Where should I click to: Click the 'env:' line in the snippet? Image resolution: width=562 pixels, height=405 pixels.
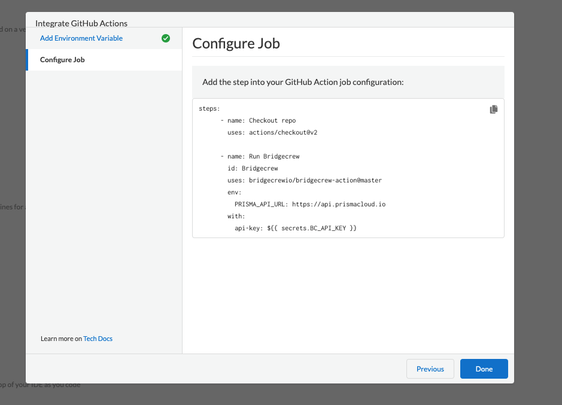tap(234, 192)
